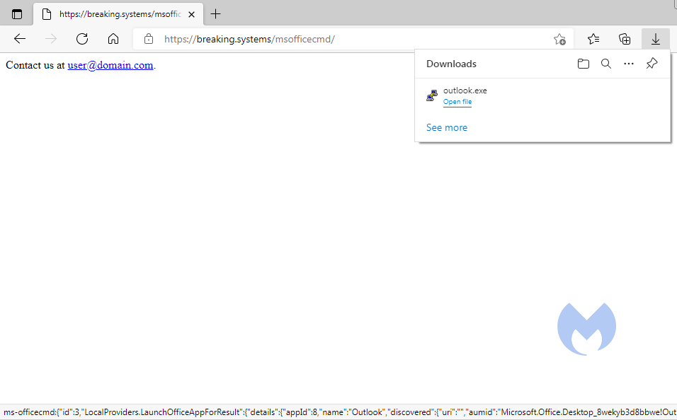
Task: Close the breaking.systems tab
Action: point(191,14)
